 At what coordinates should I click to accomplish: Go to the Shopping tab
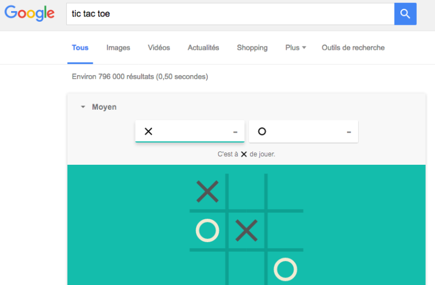252,48
